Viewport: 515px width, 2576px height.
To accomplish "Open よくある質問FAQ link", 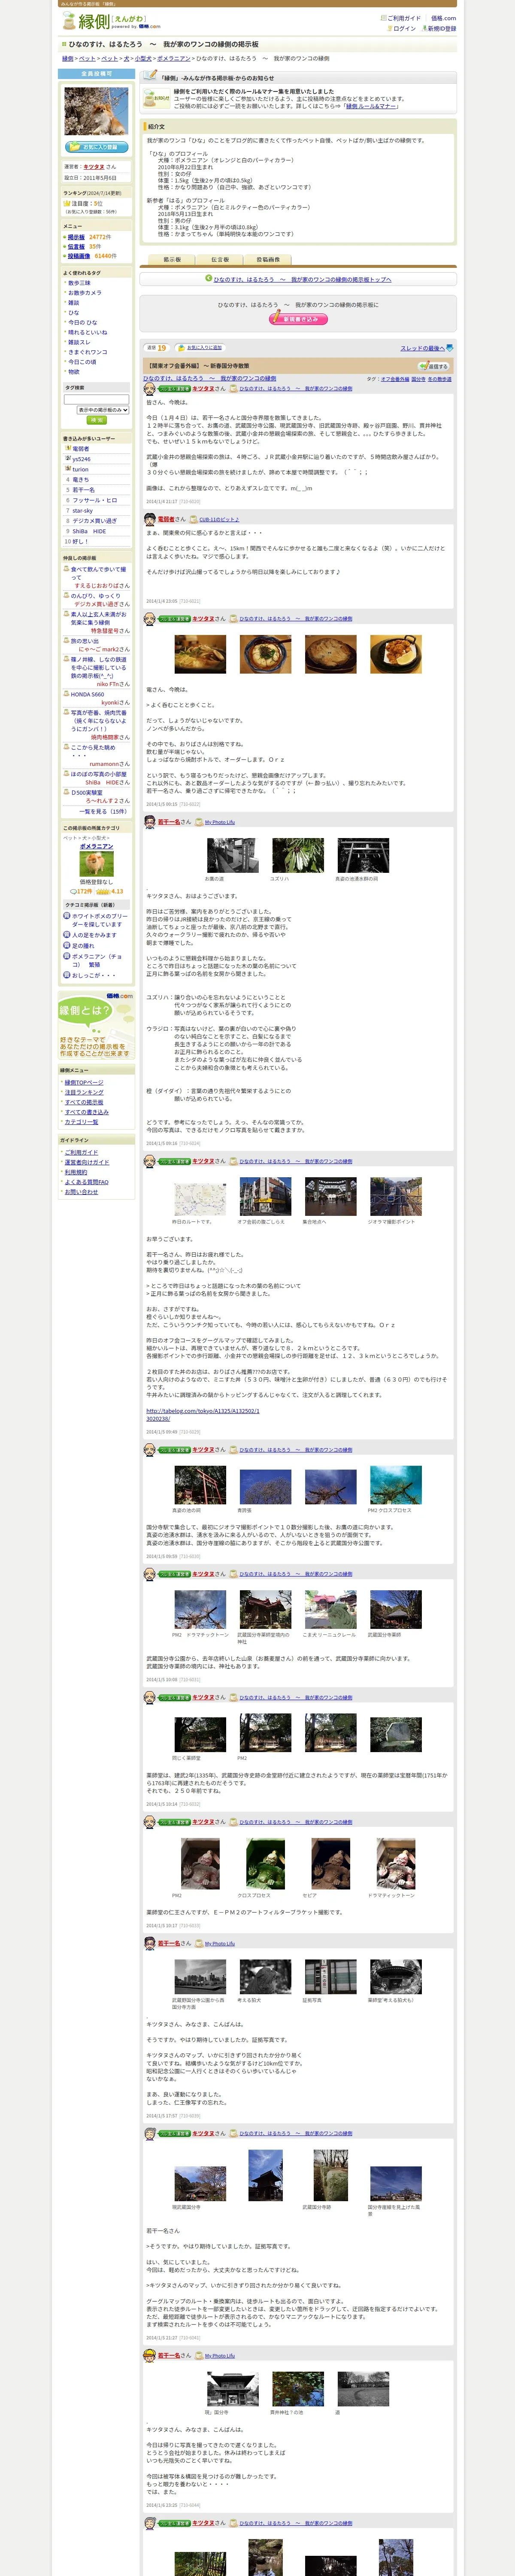I will 87,1182.
